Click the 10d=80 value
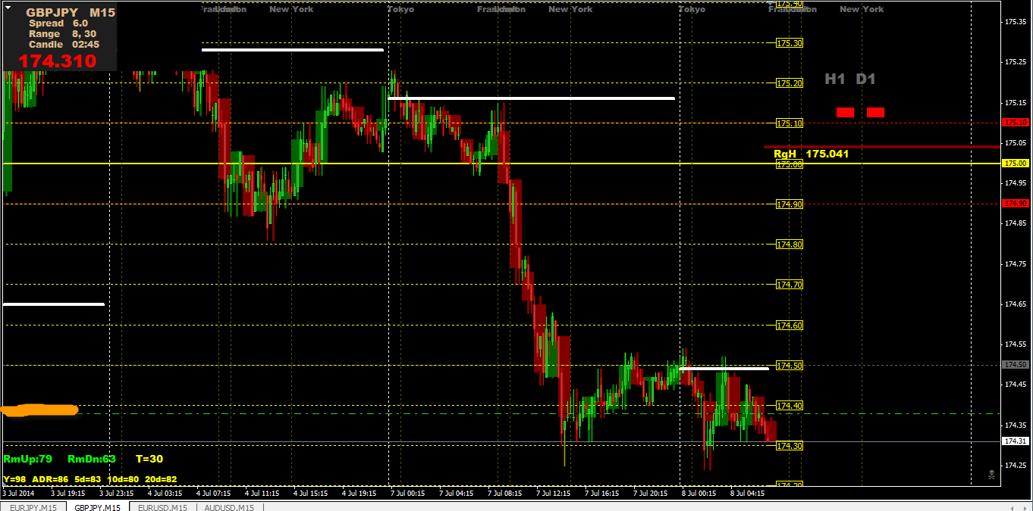The width and height of the screenshot is (1033, 511). (x=123, y=479)
